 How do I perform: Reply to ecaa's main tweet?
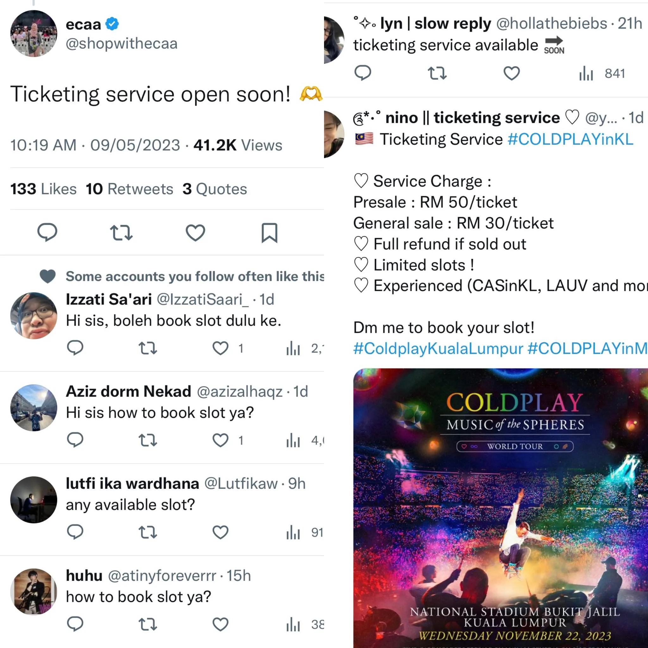(x=47, y=232)
